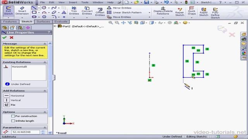Open the ConfigurationManager tab
This screenshot has height=139, width=248.
[x=20, y=27]
